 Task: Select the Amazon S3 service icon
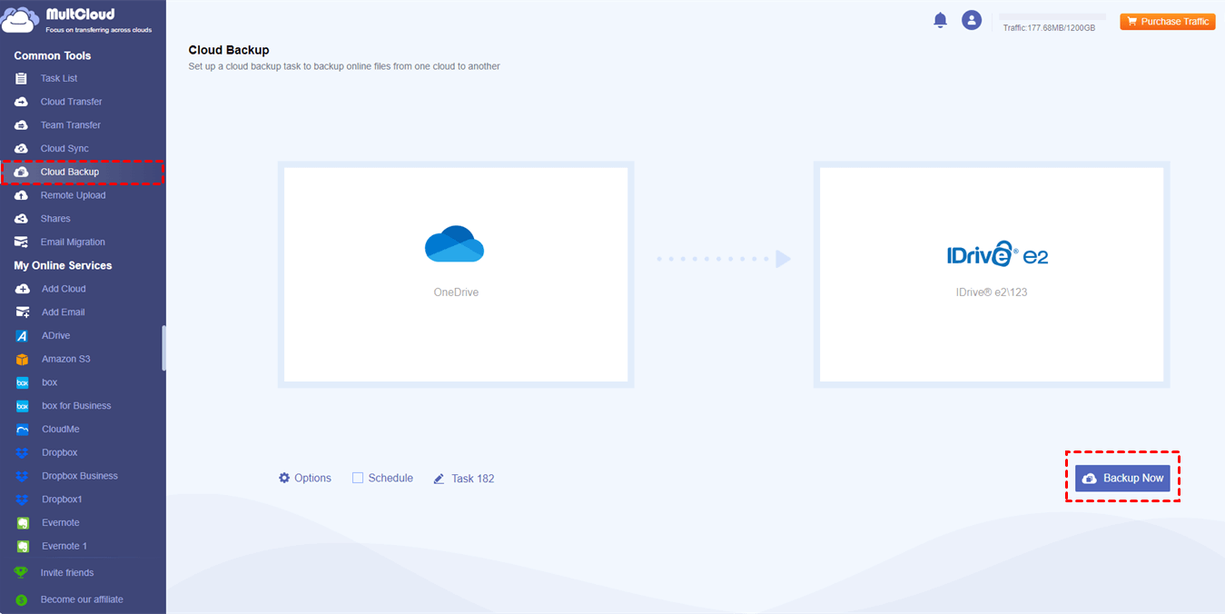[23, 359]
